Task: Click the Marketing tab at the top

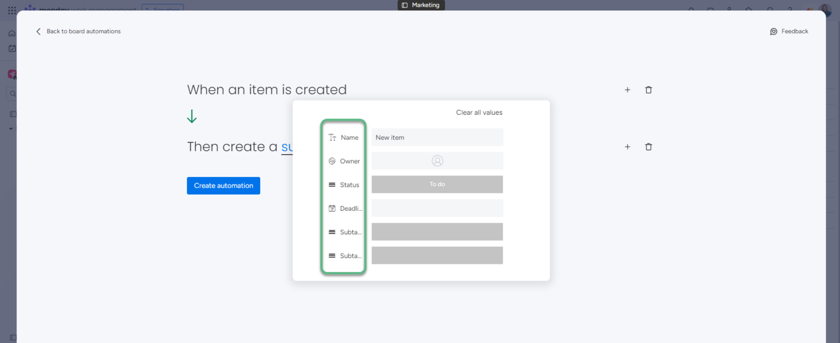Action: click(421, 5)
